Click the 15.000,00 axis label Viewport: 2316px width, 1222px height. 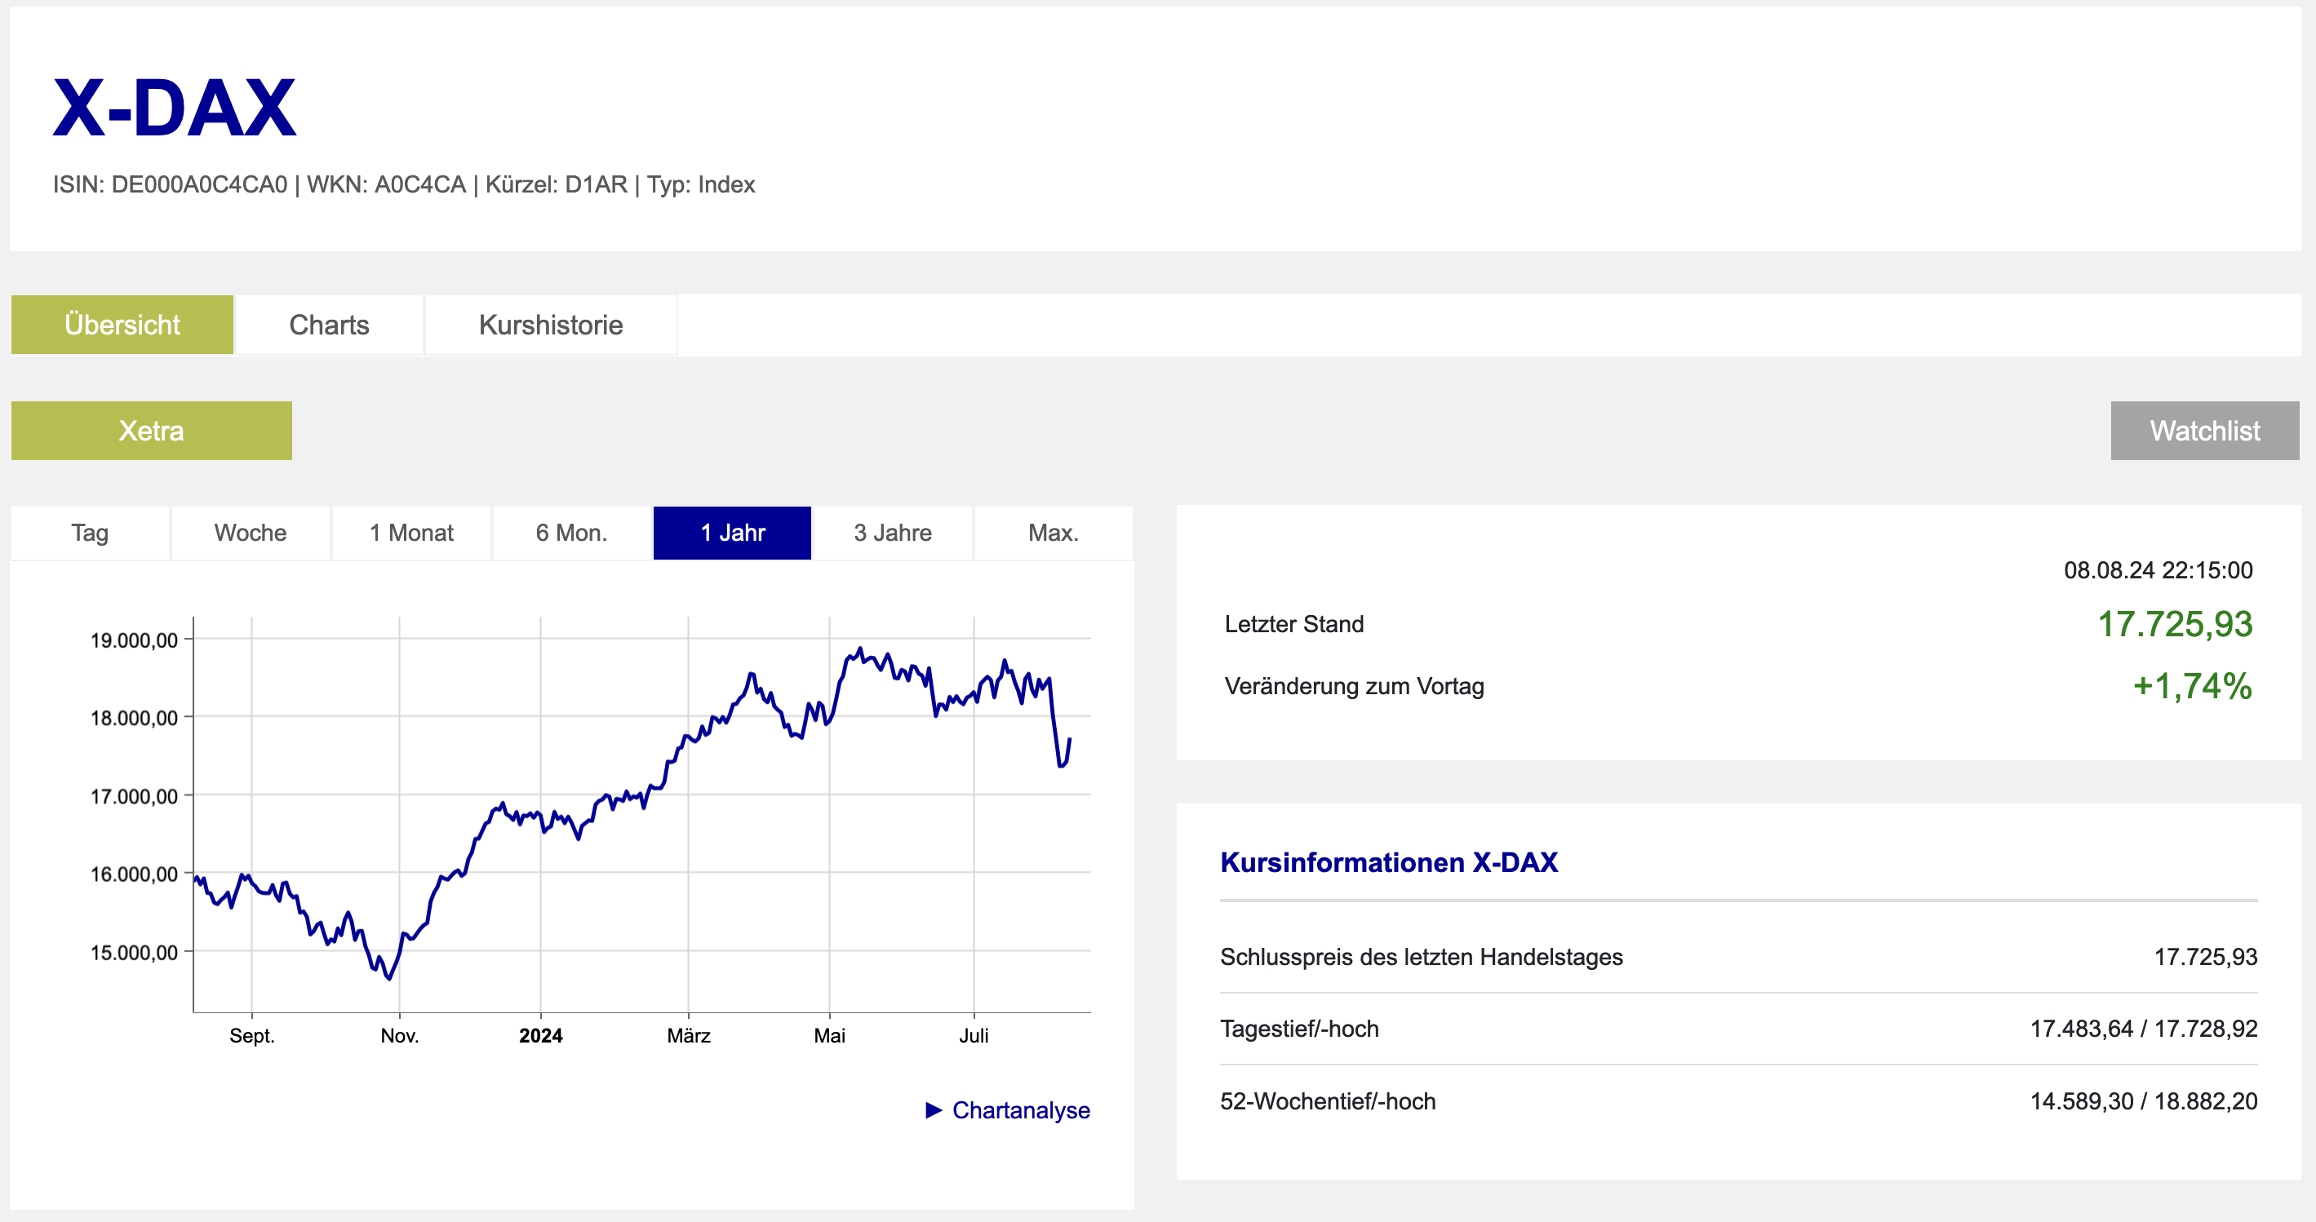point(134,953)
